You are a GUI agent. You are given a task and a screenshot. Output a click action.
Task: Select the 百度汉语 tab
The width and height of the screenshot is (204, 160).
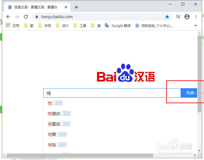[37, 7]
